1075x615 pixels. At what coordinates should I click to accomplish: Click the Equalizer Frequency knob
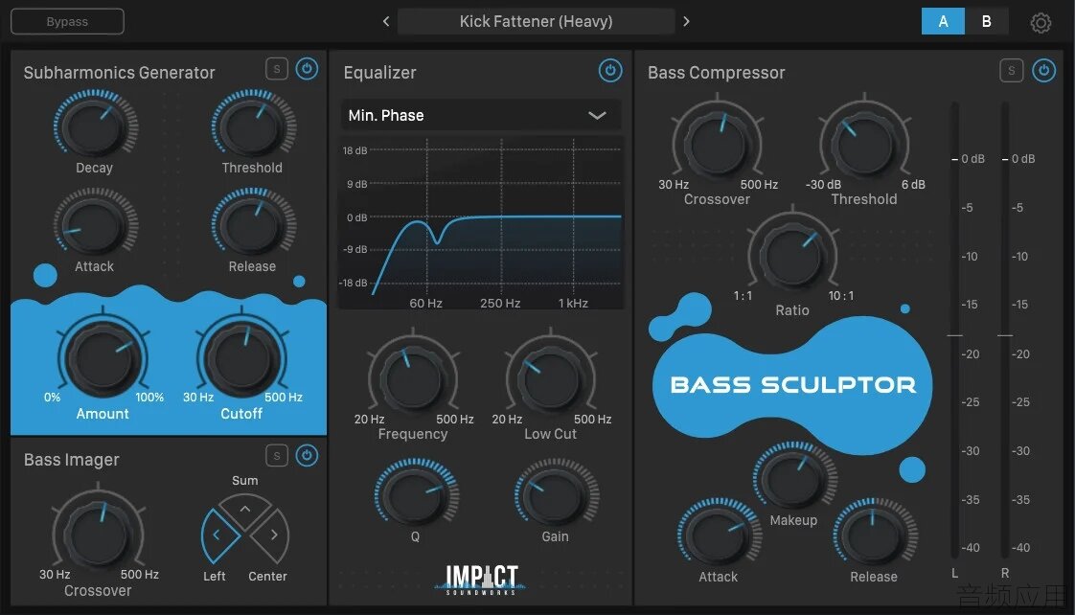coord(413,377)
